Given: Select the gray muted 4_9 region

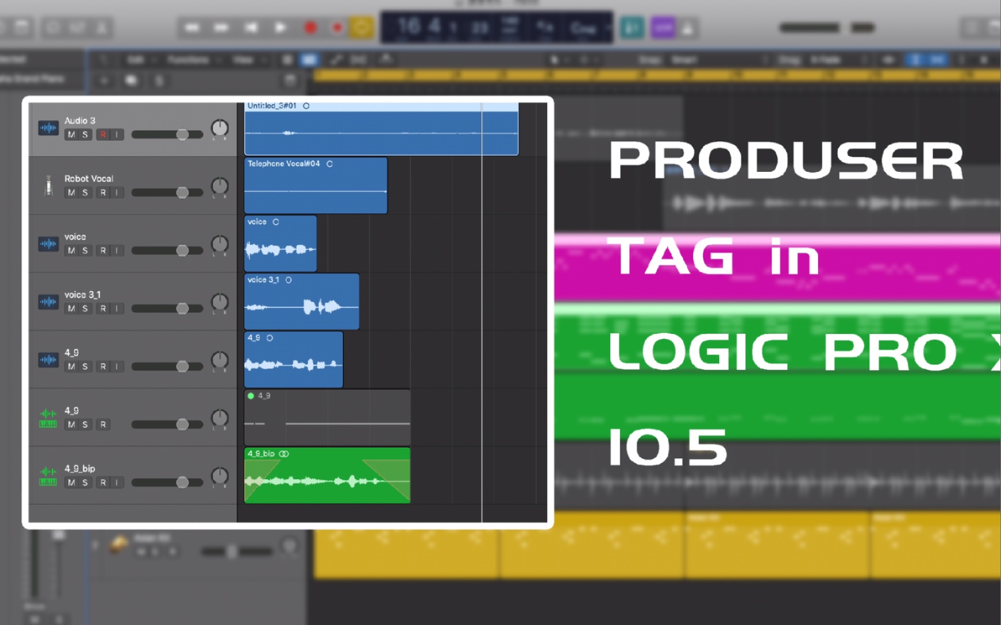Looking at the screenshot, I should [x=327, y=417].
